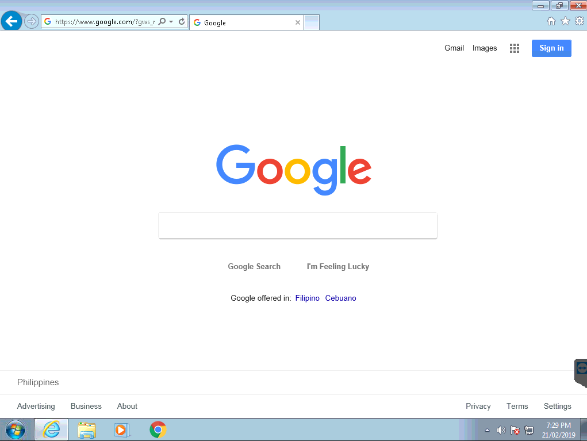Select the Google tab
Screen dimensions: 587x441
tap(246, 22)
